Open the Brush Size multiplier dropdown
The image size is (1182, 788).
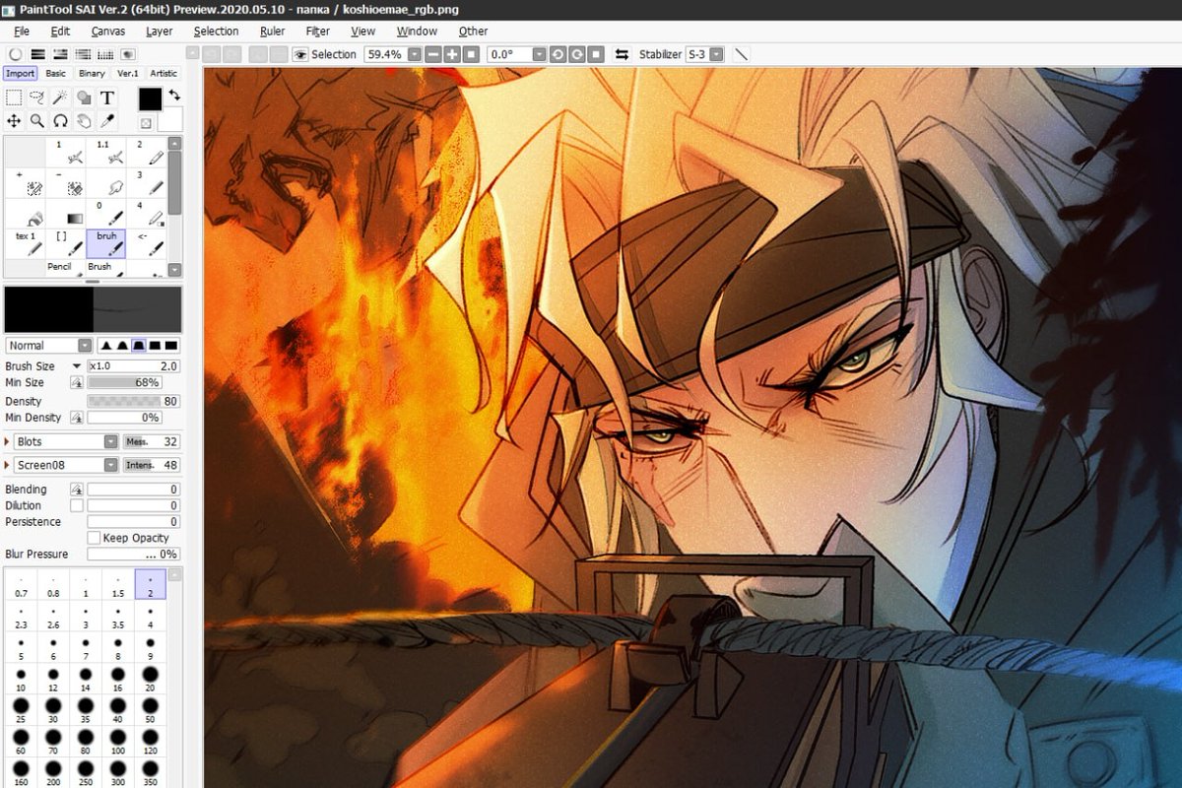[x=78, y=365]
